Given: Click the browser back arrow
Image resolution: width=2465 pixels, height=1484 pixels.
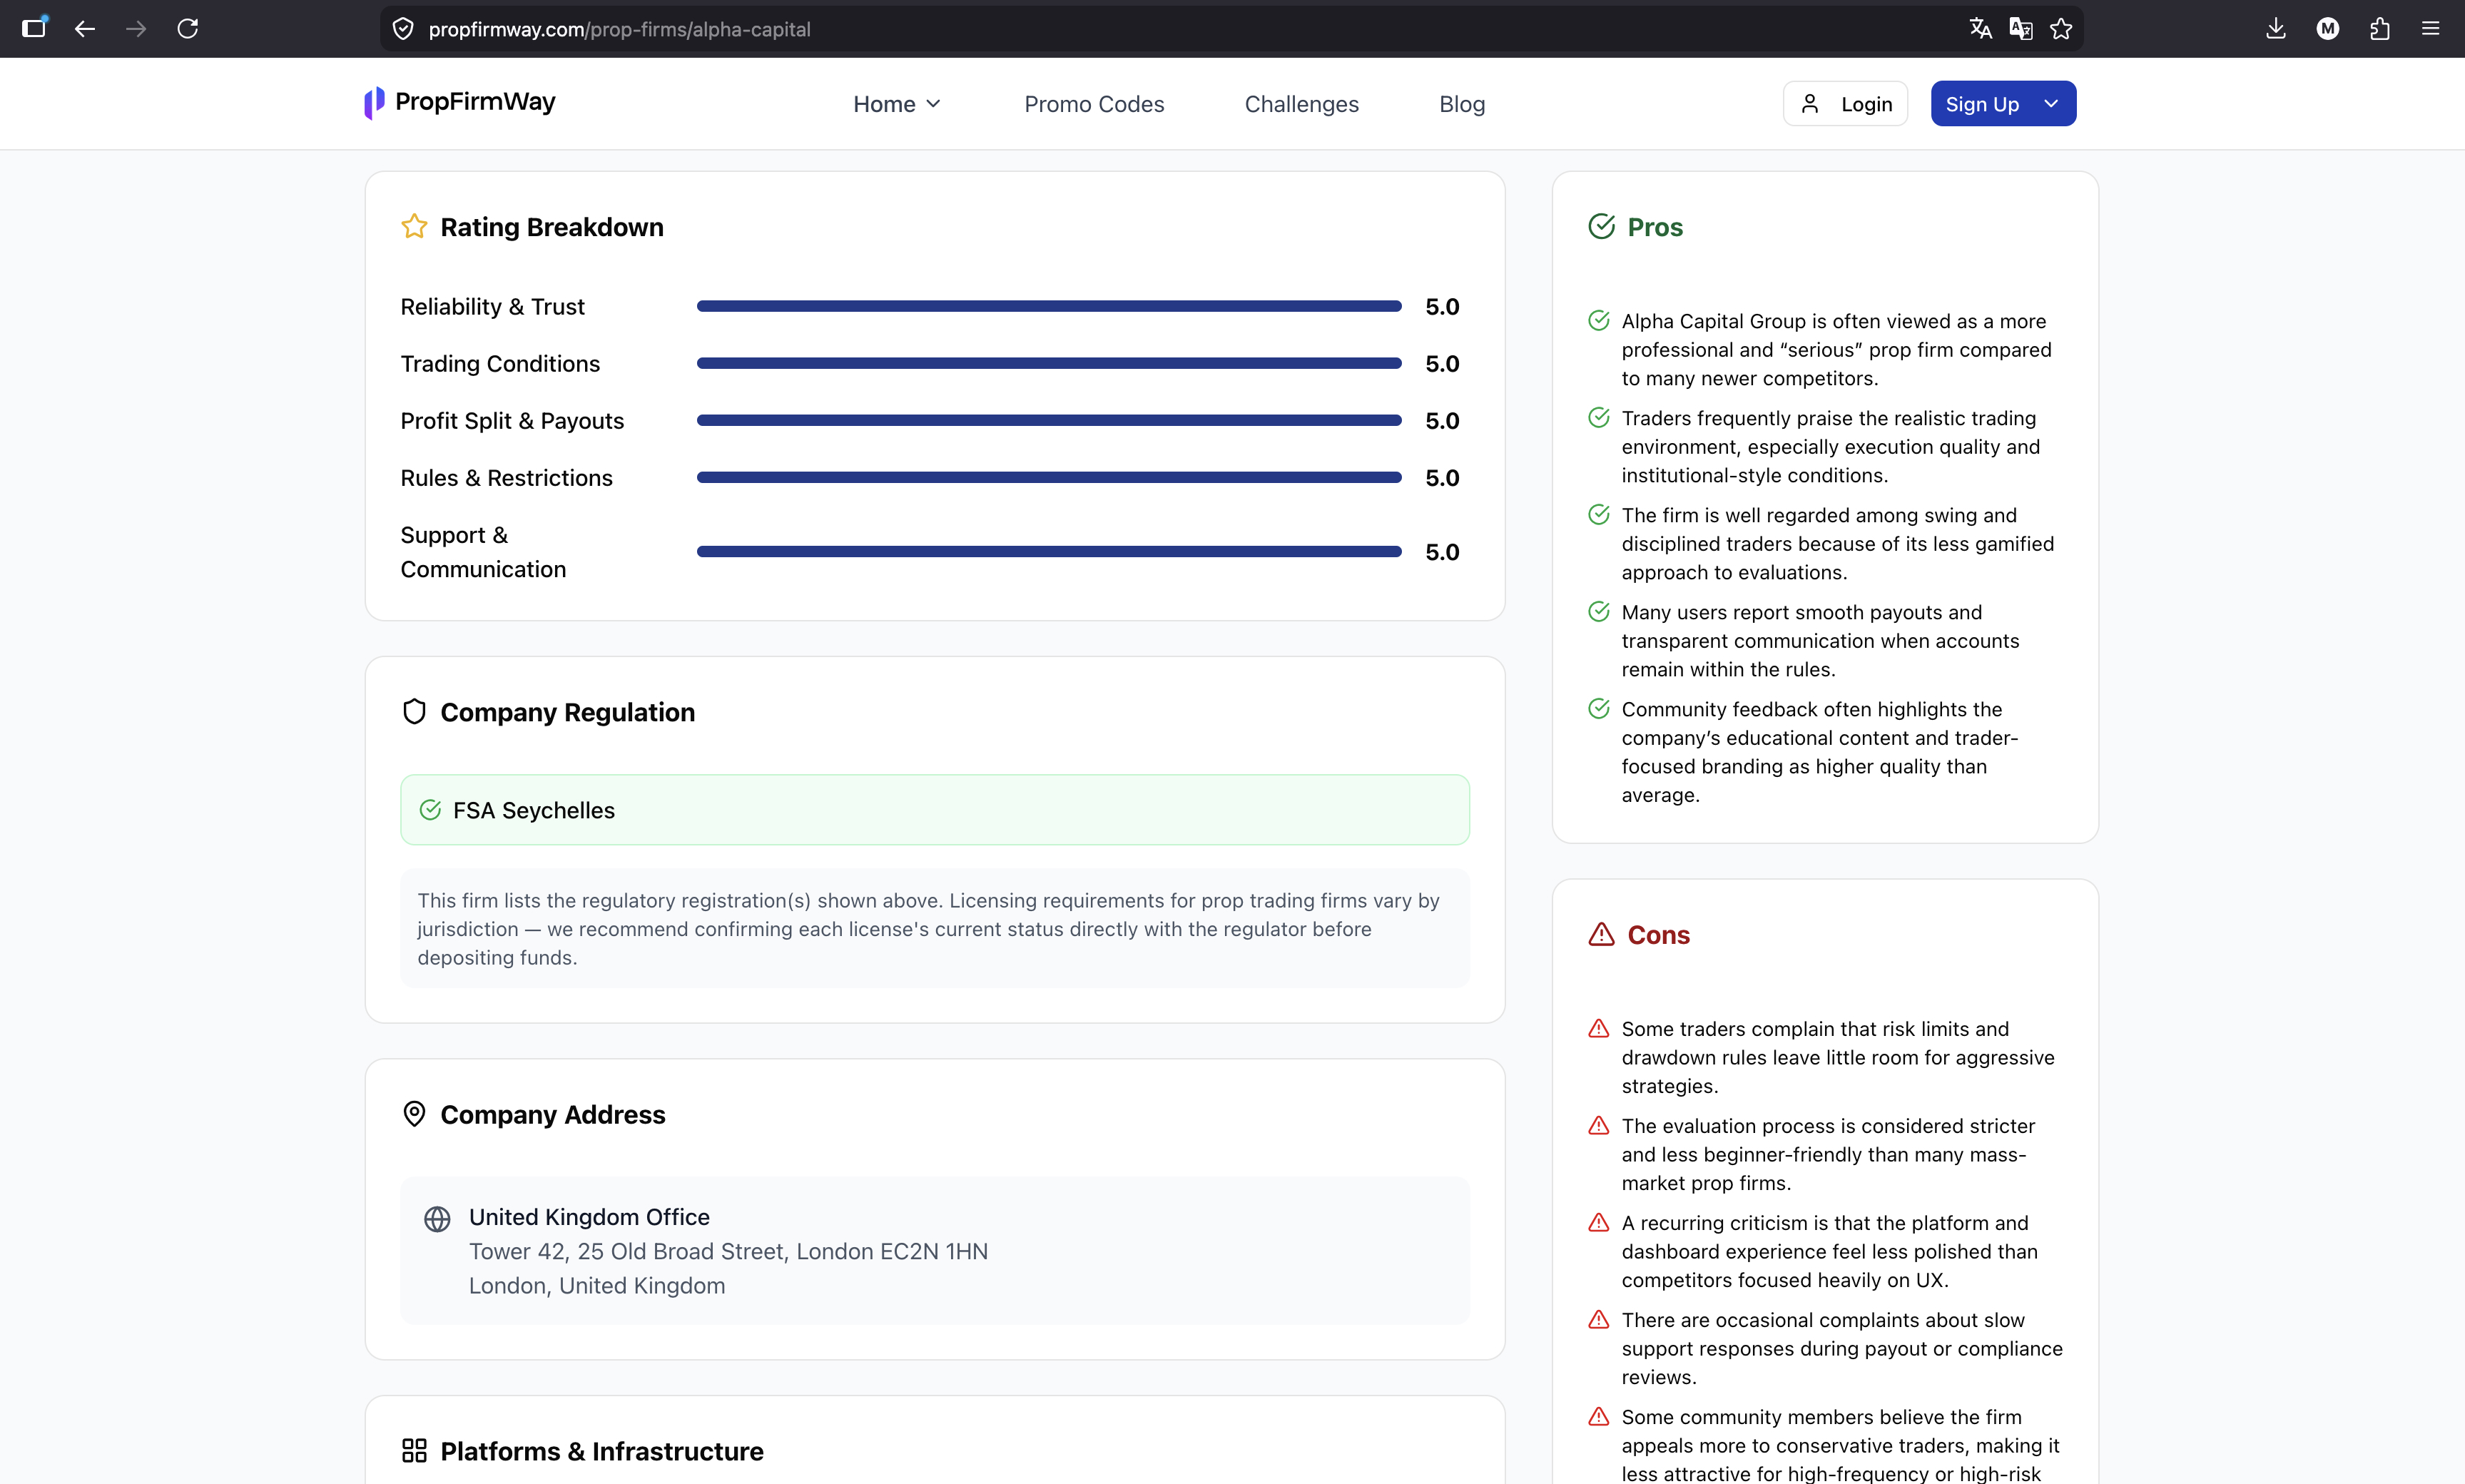Looking at the screenshot, I should point(85,29).
